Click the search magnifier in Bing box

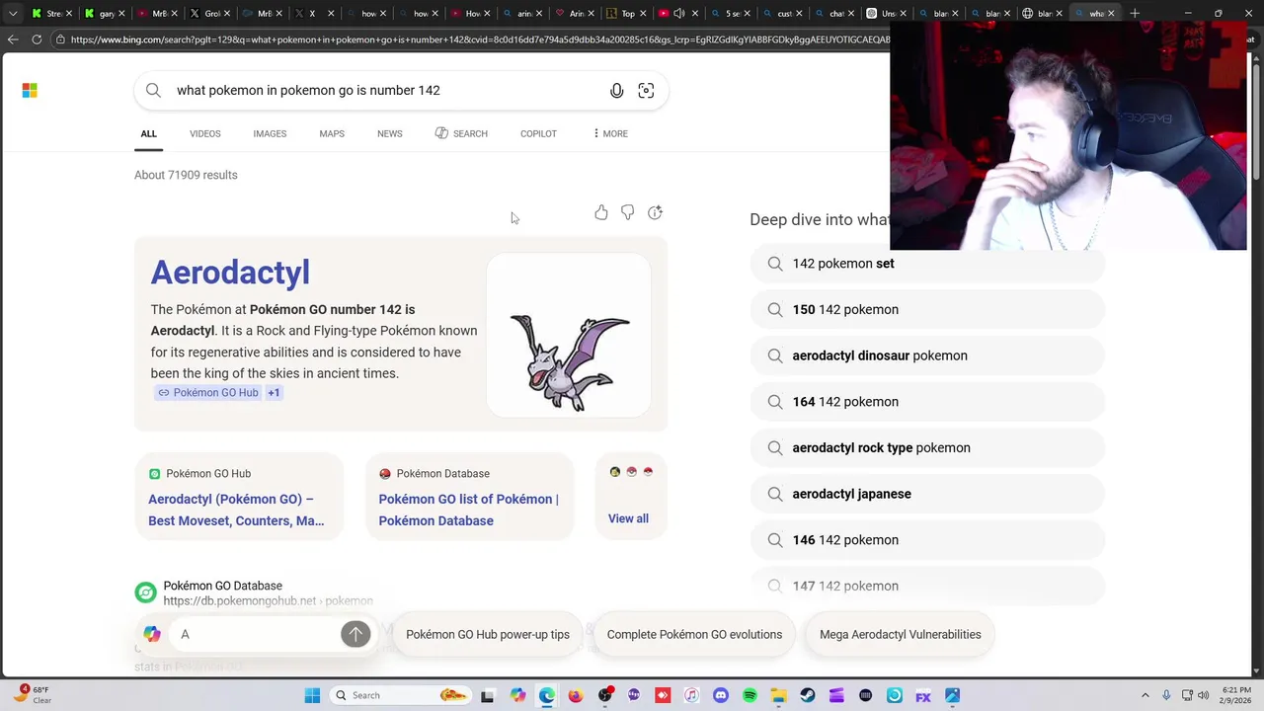click(x=153, y=91)
